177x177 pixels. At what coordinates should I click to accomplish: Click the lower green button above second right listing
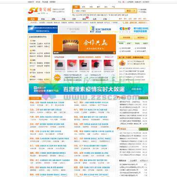tap(144, 129)
